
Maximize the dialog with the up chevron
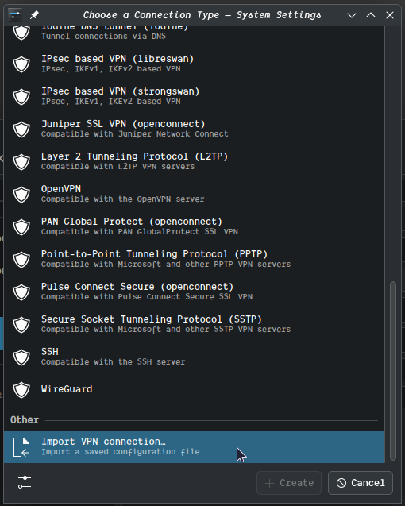(371, 15)
